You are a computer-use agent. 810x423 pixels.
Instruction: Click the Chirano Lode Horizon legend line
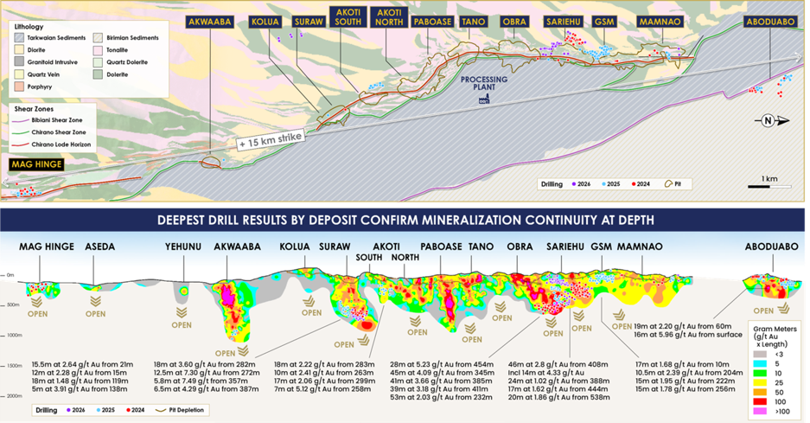pos(22,144)
